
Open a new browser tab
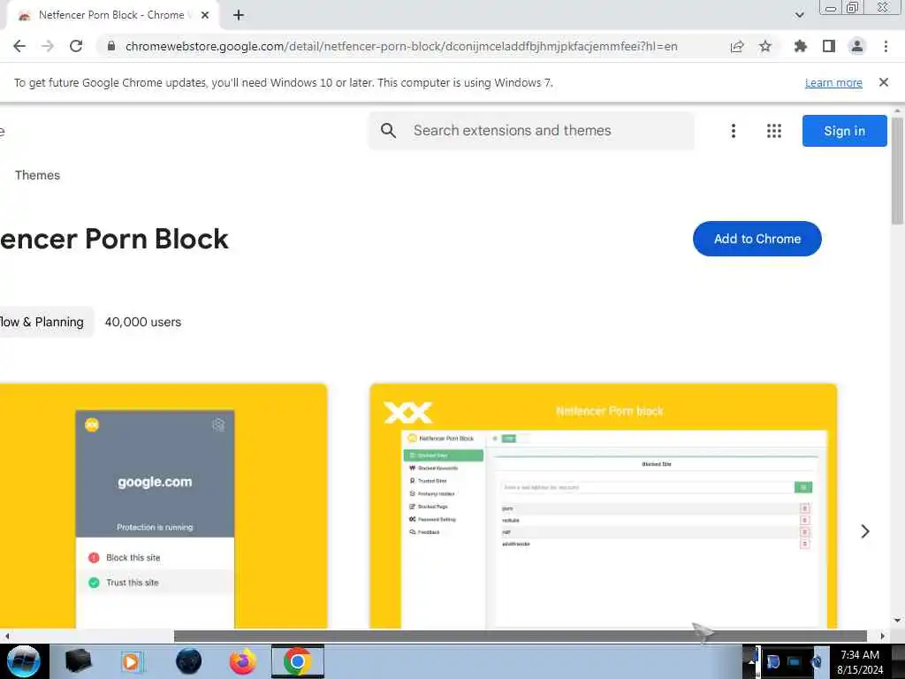coord(239,15)
